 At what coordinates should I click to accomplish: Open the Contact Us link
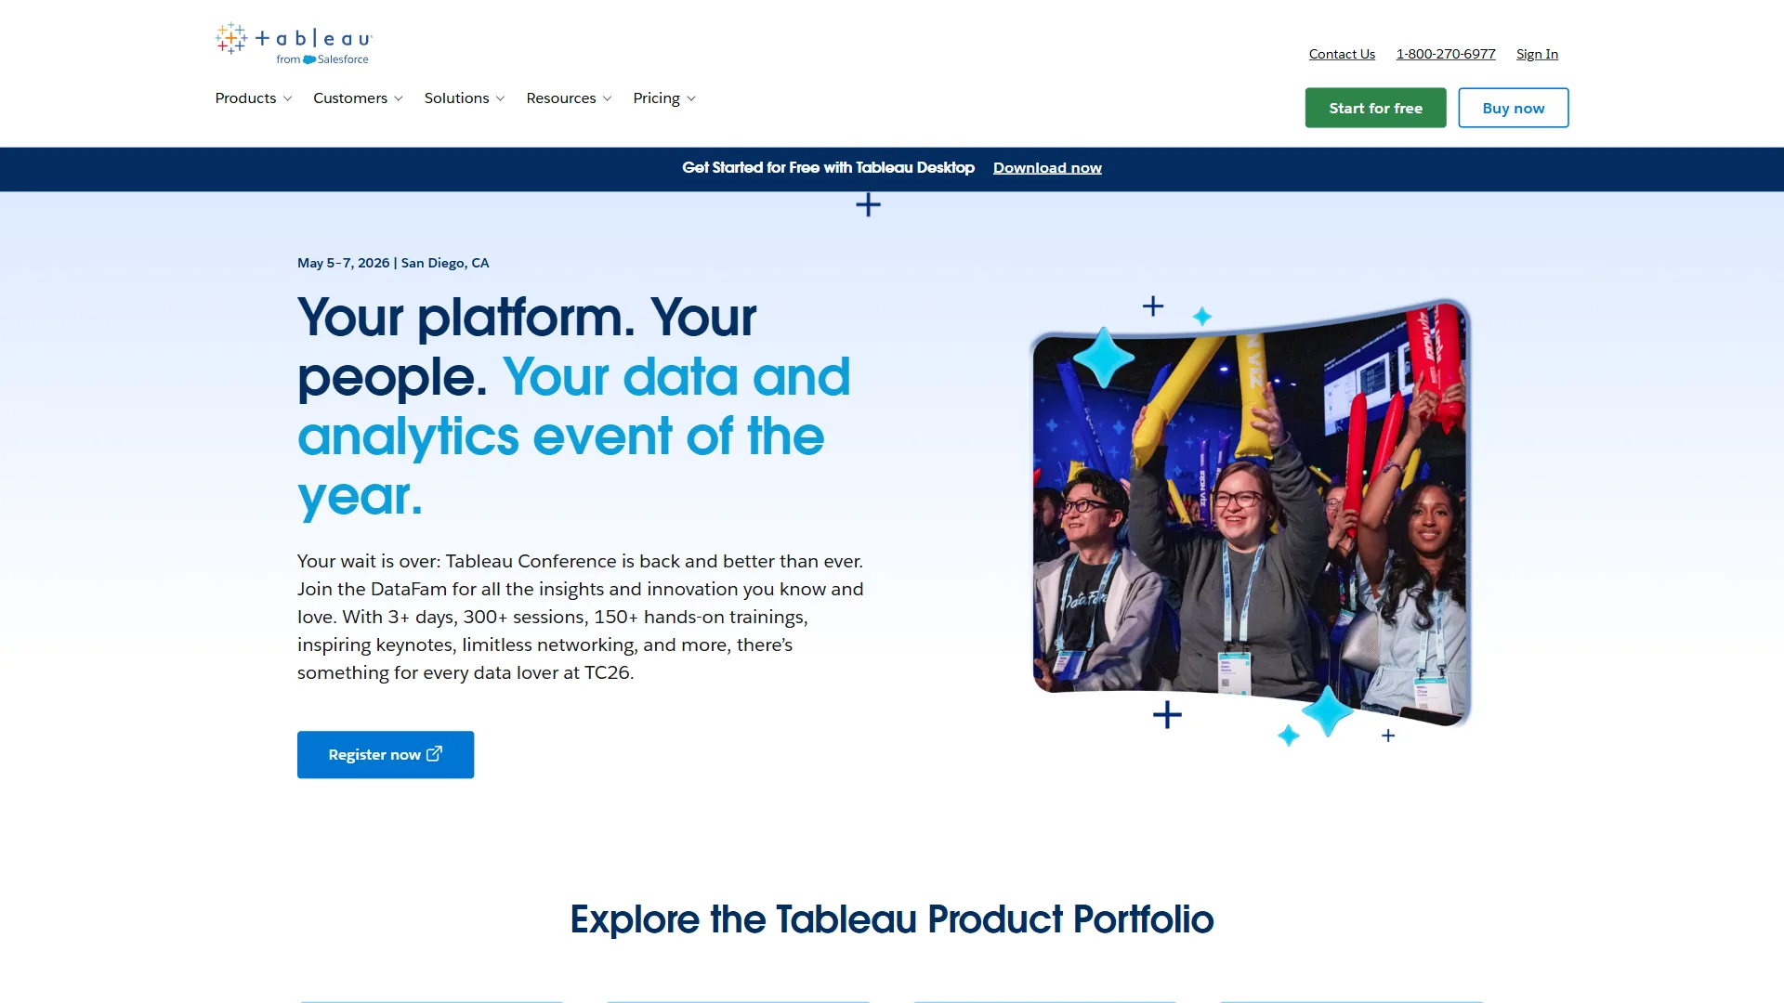[1342, 54]
